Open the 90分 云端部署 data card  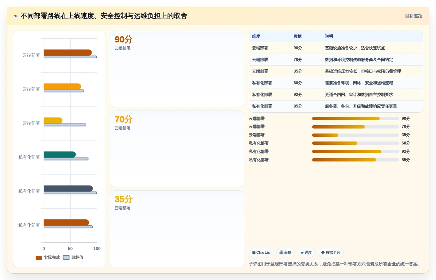pos(177,69)
